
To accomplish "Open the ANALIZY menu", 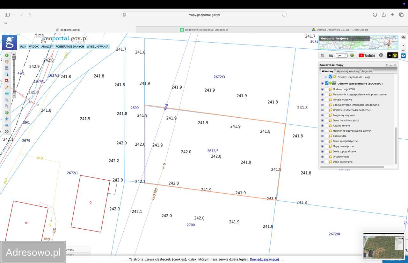I will pyautogui.click(x=47, y=47).
